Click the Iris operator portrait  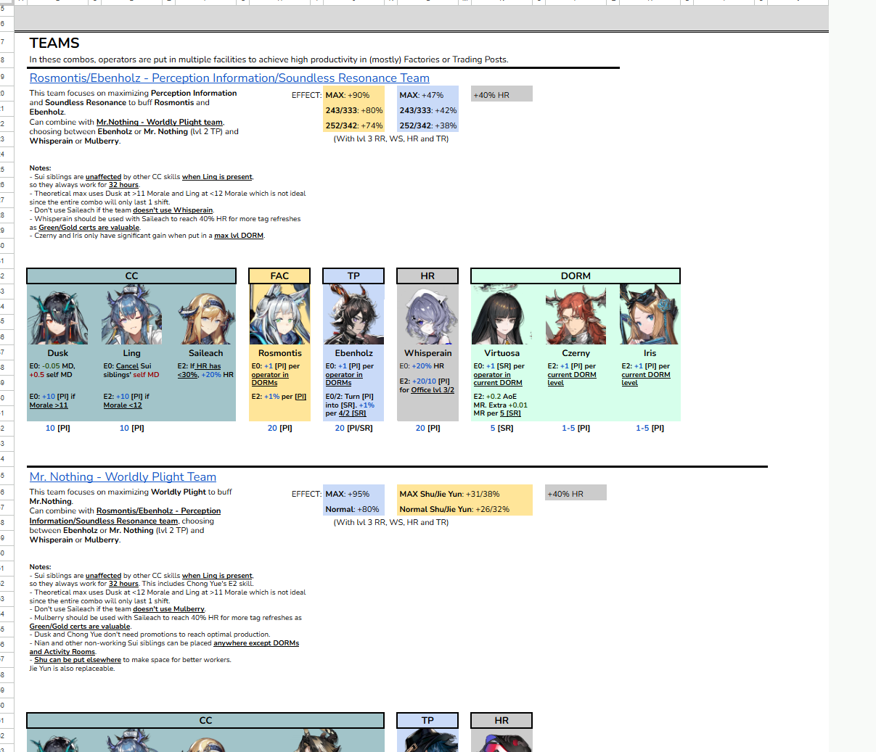650,315
